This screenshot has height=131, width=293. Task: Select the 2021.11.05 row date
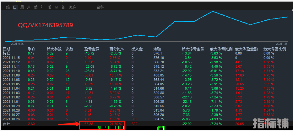[x=11, y=84]
